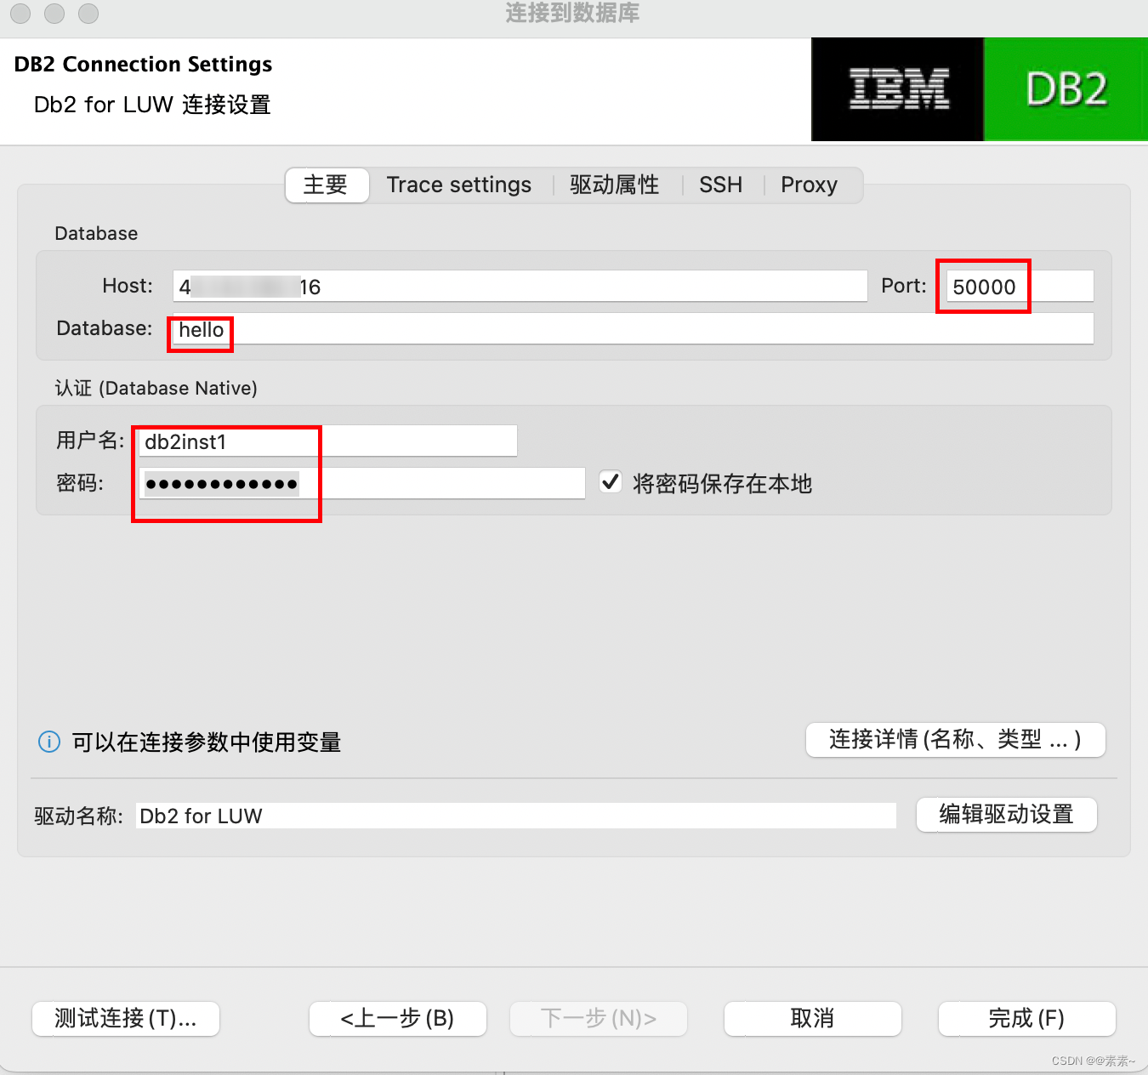Click the Host input field
Viewport: 1148px width, 1075px height.
[x=520, y=287]
